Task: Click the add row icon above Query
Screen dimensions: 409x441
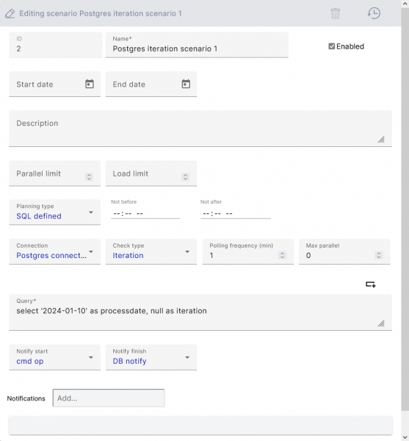Action: coord(371,284)
